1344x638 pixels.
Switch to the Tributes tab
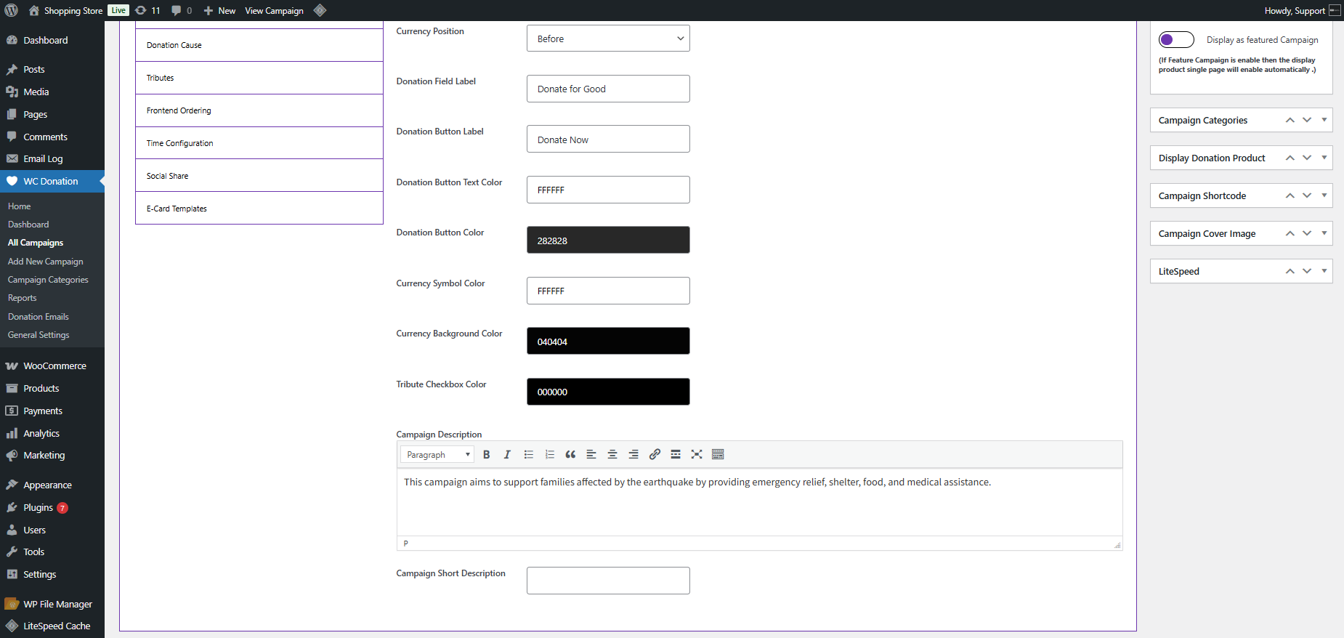point(259,78)
